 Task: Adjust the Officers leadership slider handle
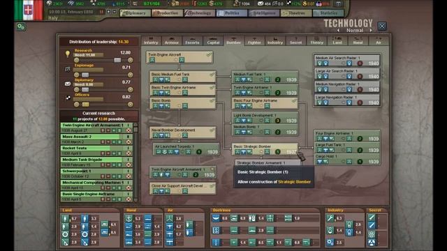pos(85,105)
